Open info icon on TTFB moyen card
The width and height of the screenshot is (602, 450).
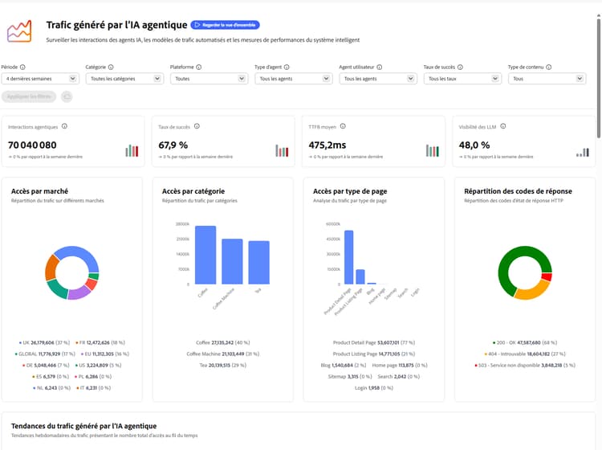(x=343, y=126)
